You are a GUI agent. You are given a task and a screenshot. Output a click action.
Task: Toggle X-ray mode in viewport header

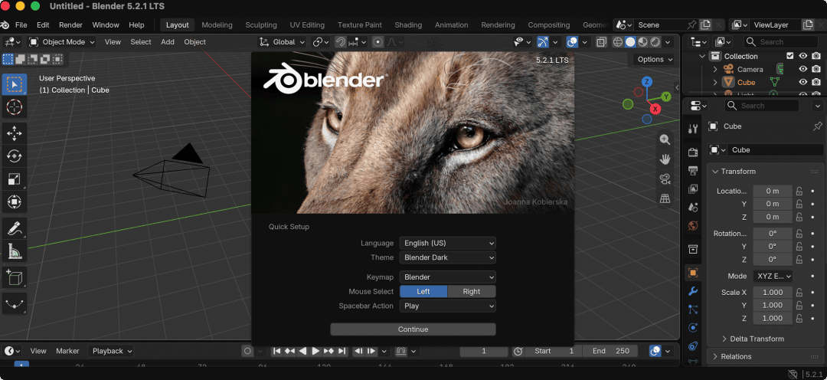(601, 41)
